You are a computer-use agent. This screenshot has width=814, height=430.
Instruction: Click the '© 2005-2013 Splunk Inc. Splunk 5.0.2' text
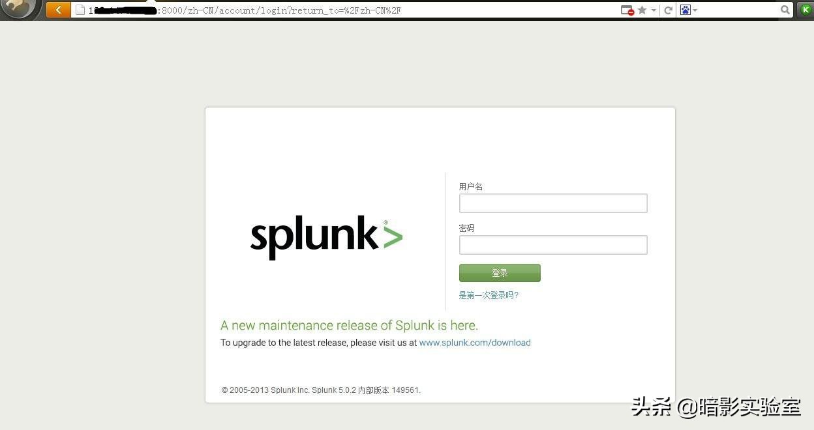coord(289,390)
